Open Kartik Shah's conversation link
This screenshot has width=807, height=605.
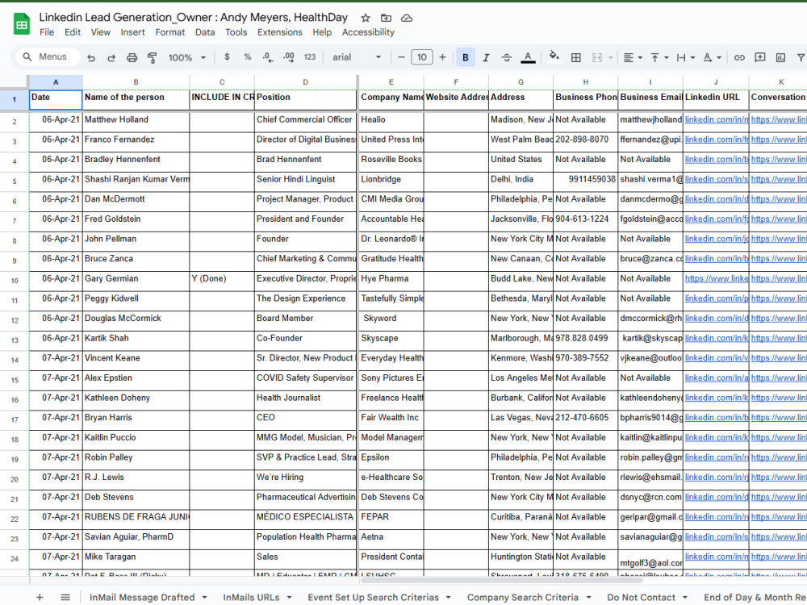778,338
